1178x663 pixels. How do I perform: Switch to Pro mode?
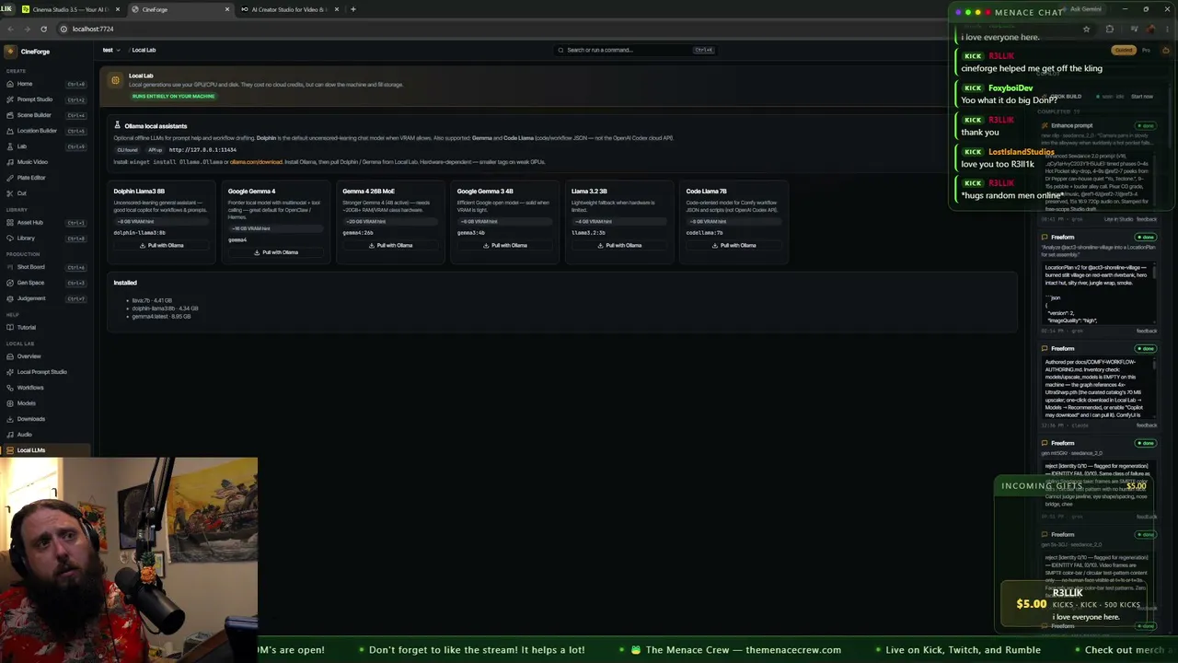pos(1146,50)
